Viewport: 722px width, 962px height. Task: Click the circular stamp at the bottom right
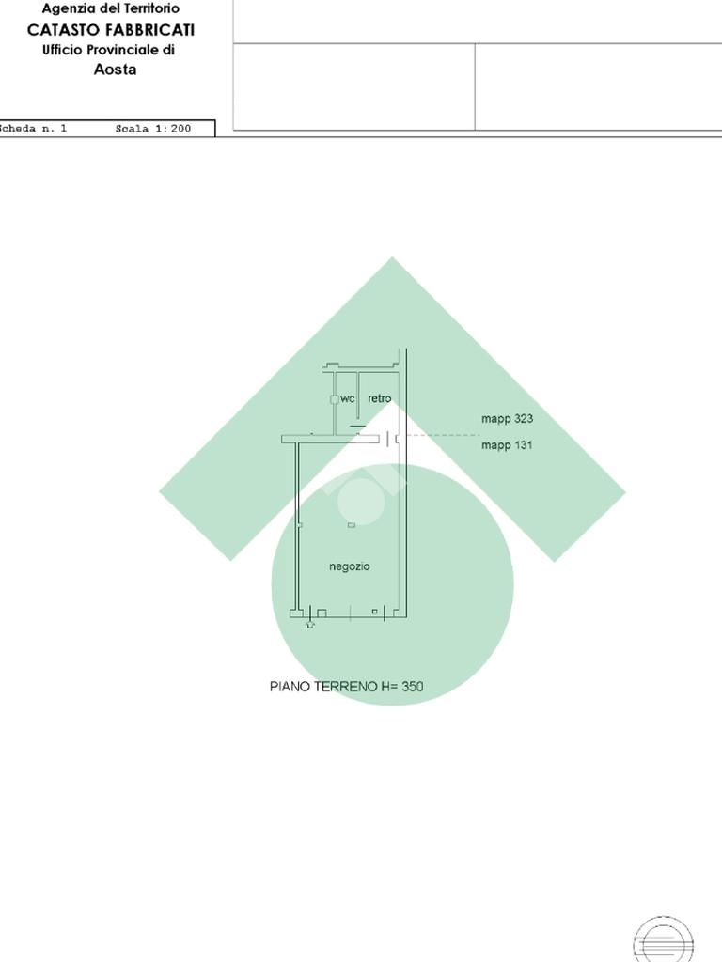point(663,939)
